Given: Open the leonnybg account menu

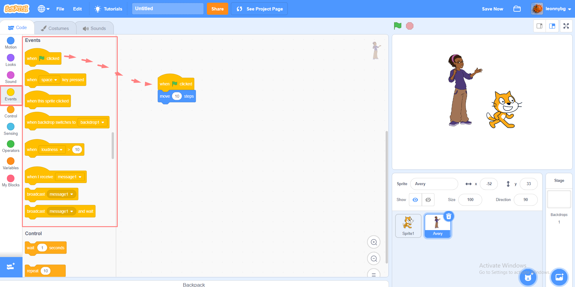Looking at the screenshot, I should pos(551,9).
